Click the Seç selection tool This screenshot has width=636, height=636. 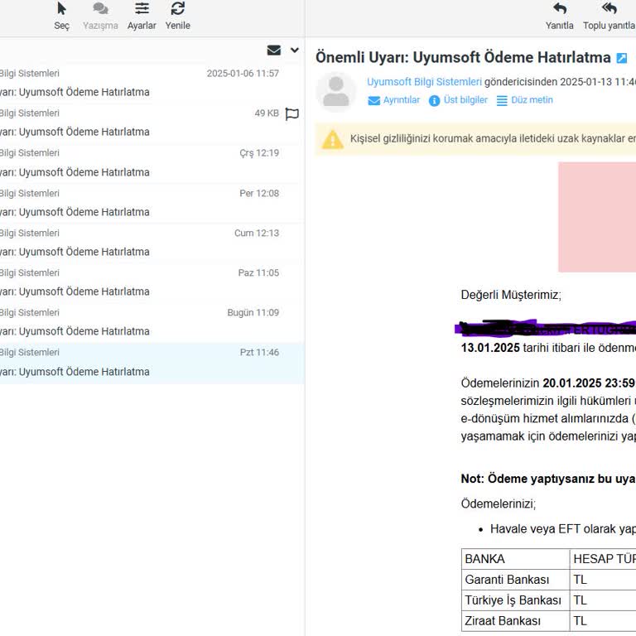click(x=61, y=17)
